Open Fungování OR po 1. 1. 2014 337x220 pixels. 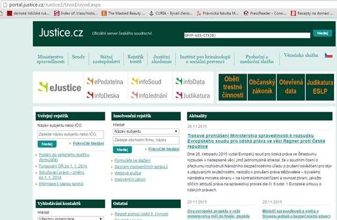63,166
